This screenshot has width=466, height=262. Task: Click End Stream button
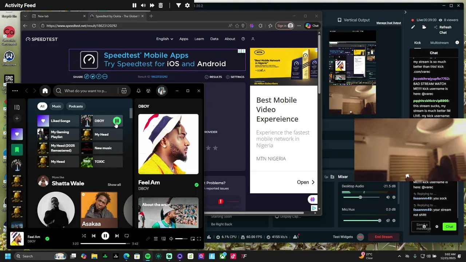pyautogui.click(x=384, y=237)
